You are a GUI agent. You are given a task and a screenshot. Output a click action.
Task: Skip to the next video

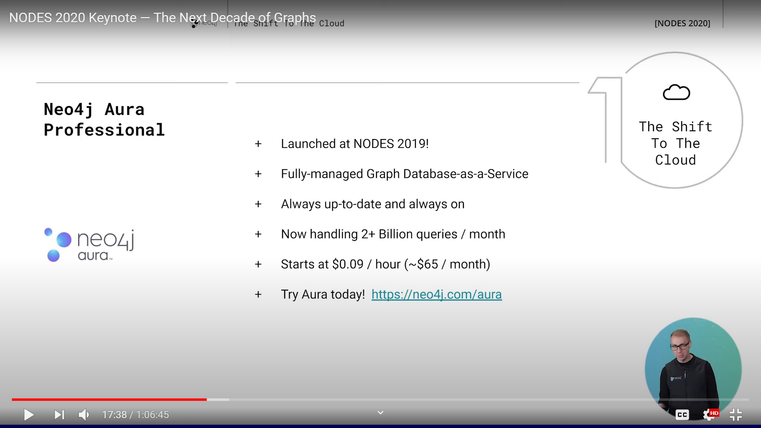[59, 415]
